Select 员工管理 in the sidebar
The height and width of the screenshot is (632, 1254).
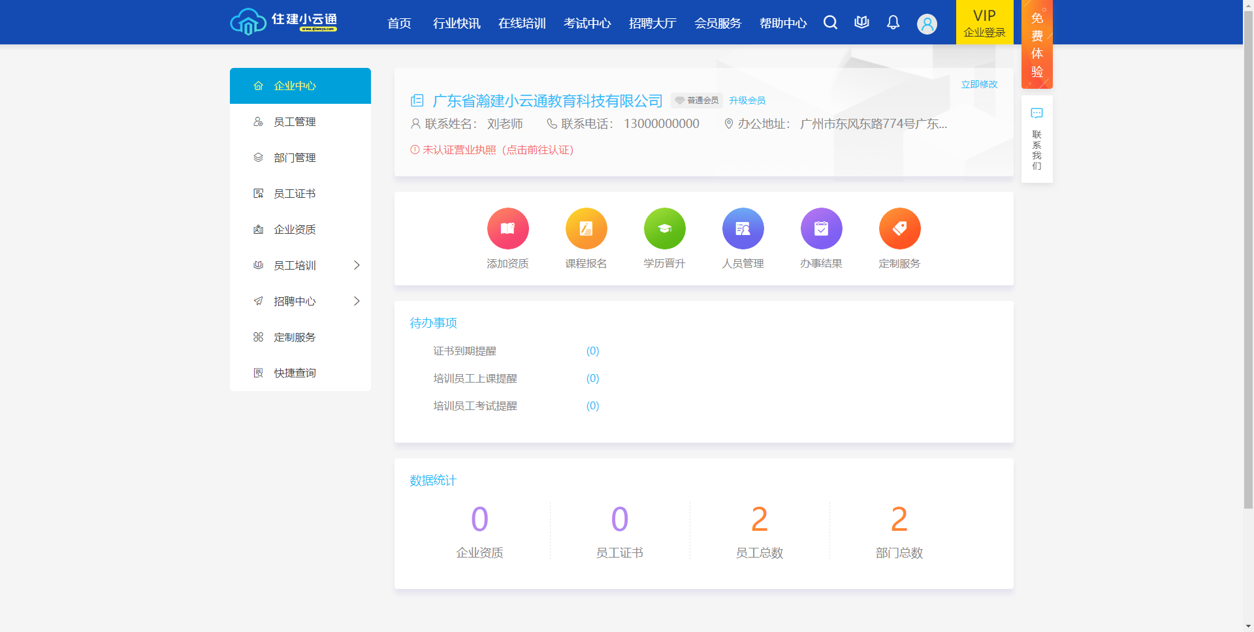295,122
